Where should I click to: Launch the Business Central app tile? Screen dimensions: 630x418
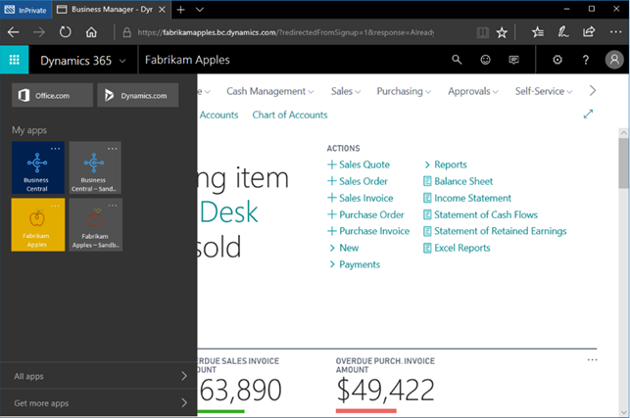(x=38, y=167)
